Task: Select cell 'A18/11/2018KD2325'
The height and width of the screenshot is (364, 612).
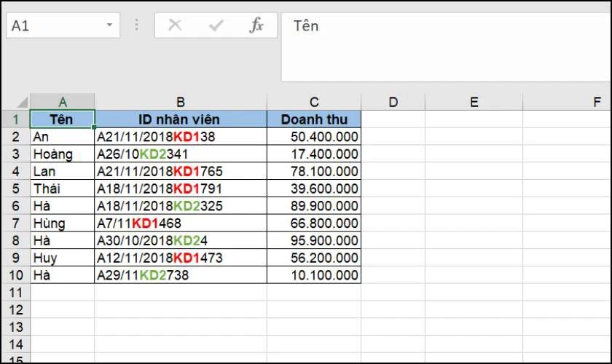Action: [181, 205]
